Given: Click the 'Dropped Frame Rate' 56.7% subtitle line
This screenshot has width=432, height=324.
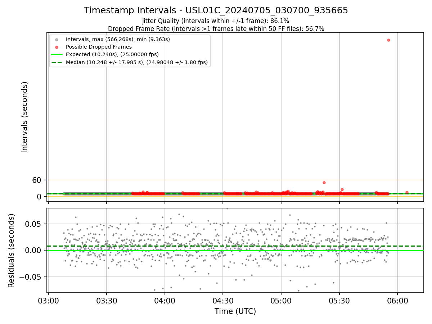Looking at the screenshot, I should pos(216,29).
